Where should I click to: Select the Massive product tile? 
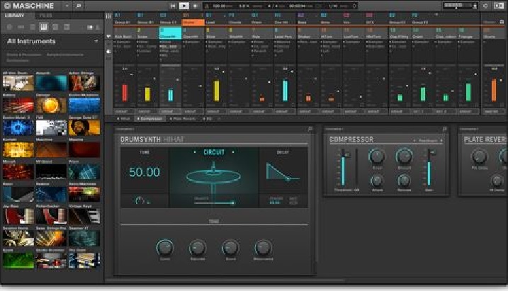coord(84,149)
